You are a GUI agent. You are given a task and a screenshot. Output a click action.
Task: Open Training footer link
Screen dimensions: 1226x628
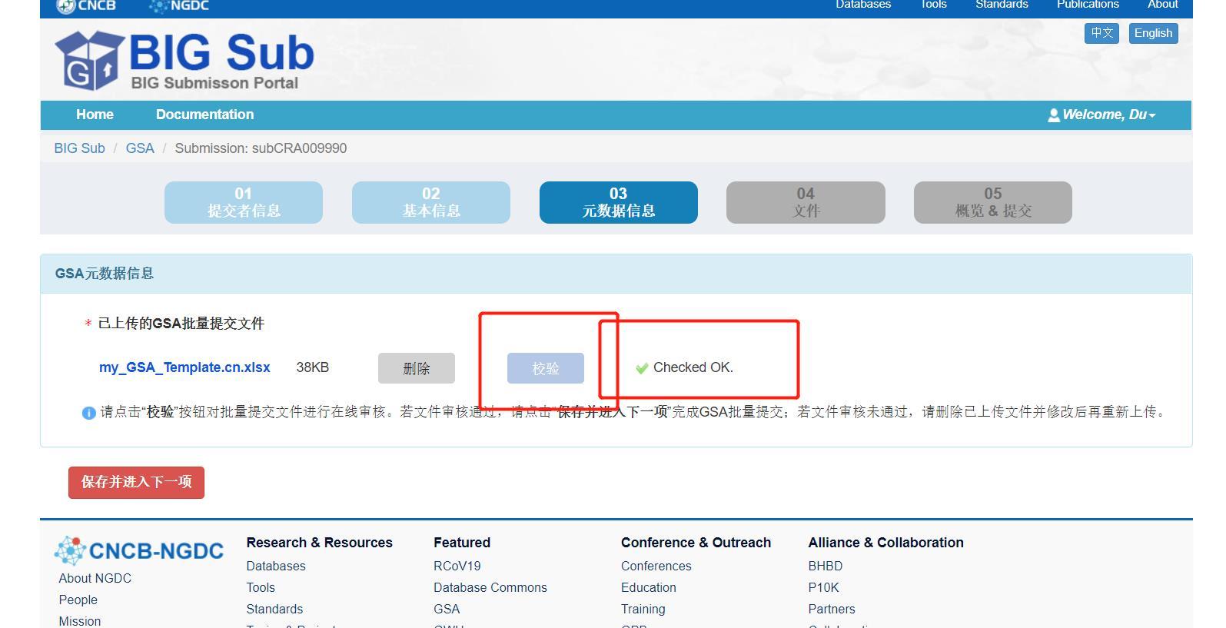pos(643,609)
